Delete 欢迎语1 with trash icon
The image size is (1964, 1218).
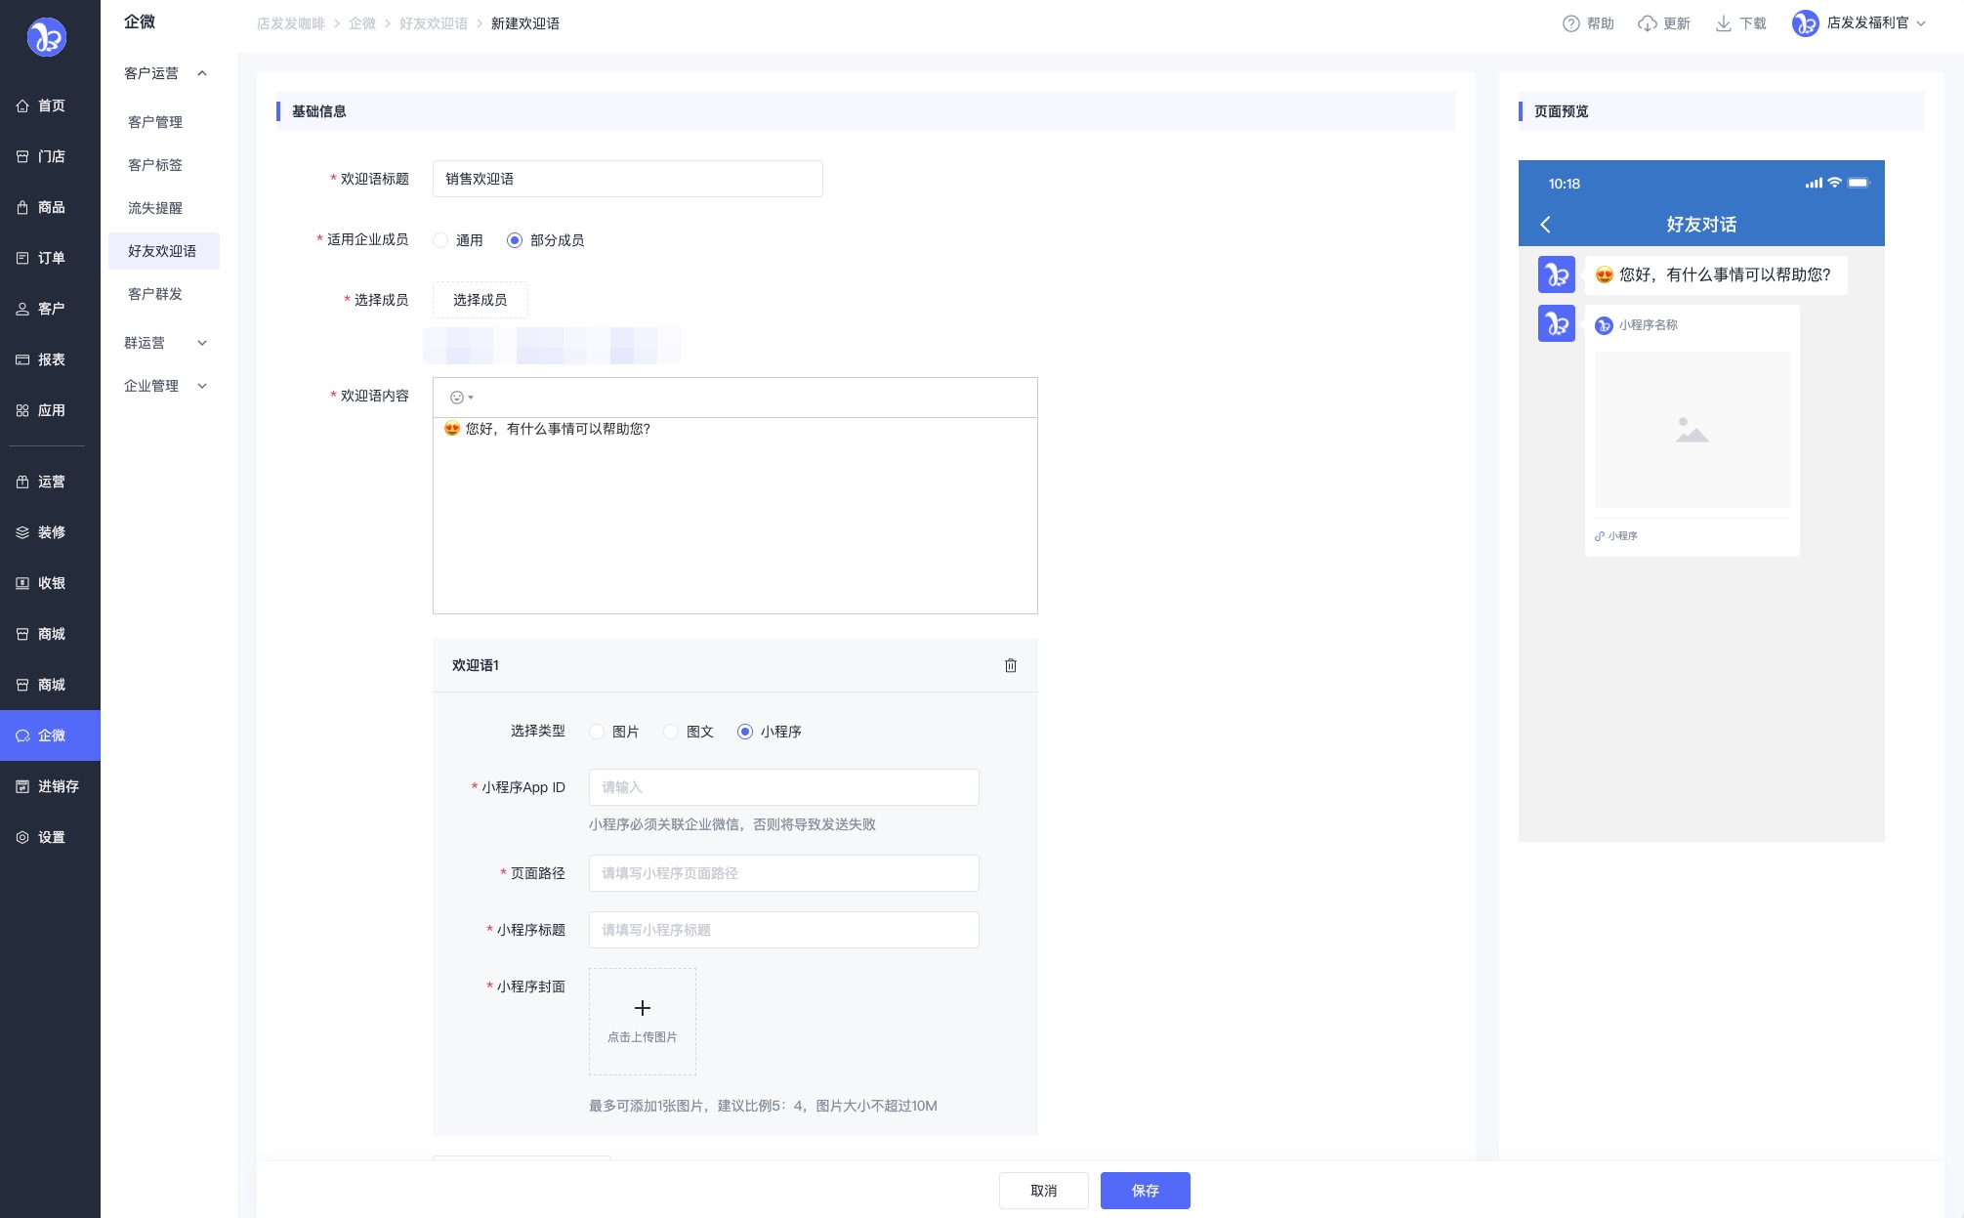[1011, 665]
